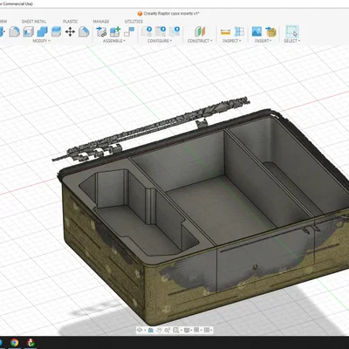Select the Shell tool in Modify

coord(28,31)
